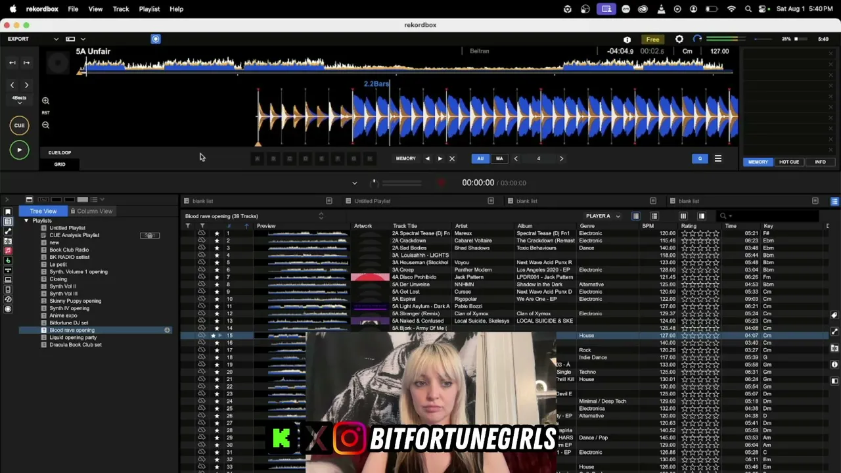Screen dimensions: 841x473
Task: Enable MA manual loop mode
Action: 499,158
